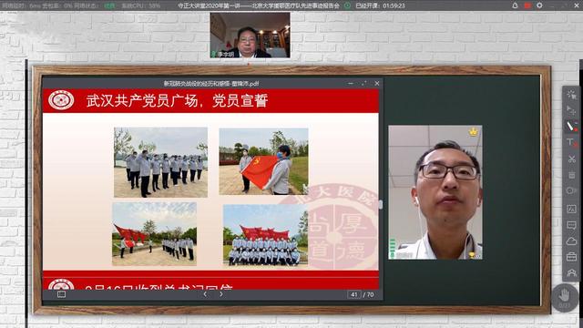Click the page number field showing 41
Viewport: 583px width, 328px height.
354,294
